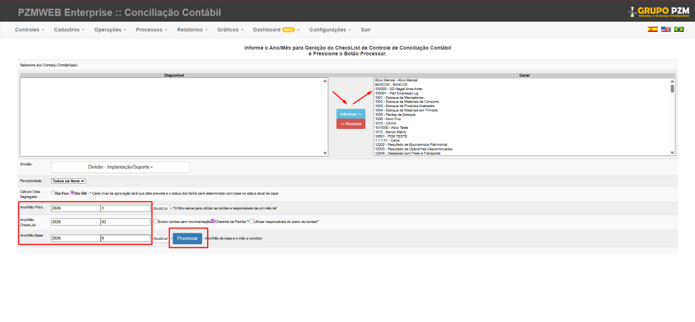Viewport: 695px width, 322px height.
Task: Switch language using the UK flag
Action: pyautogui.click(x=666, y=30)
